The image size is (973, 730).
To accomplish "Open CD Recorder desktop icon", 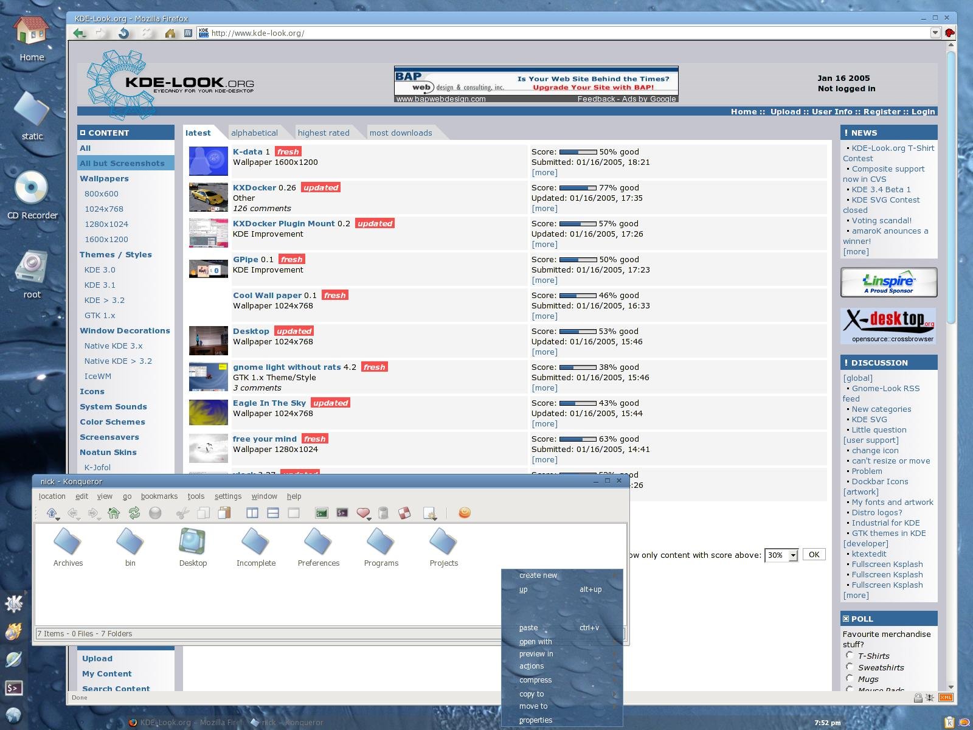I will point(32,195).
